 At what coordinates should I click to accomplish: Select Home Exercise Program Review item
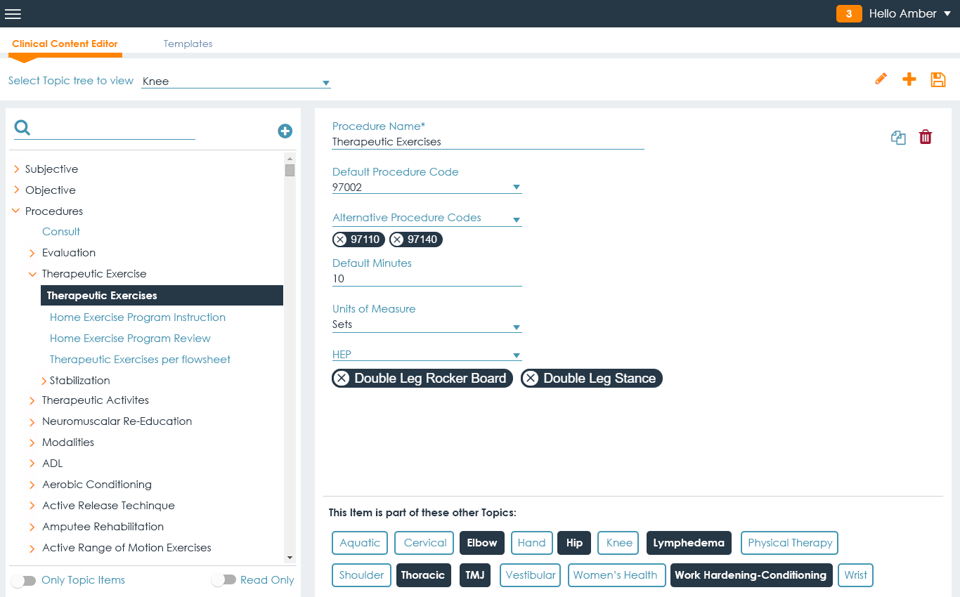coord(130,339)
